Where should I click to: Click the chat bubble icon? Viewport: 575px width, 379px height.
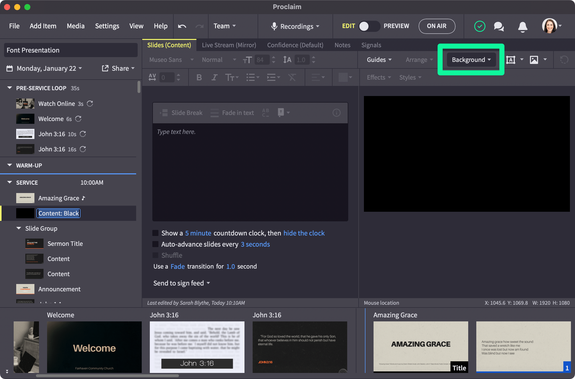point(500,26)
